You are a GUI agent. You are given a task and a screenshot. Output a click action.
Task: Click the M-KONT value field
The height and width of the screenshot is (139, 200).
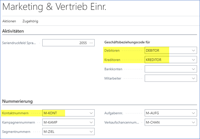pyautogui.click(x=65, y=113)
